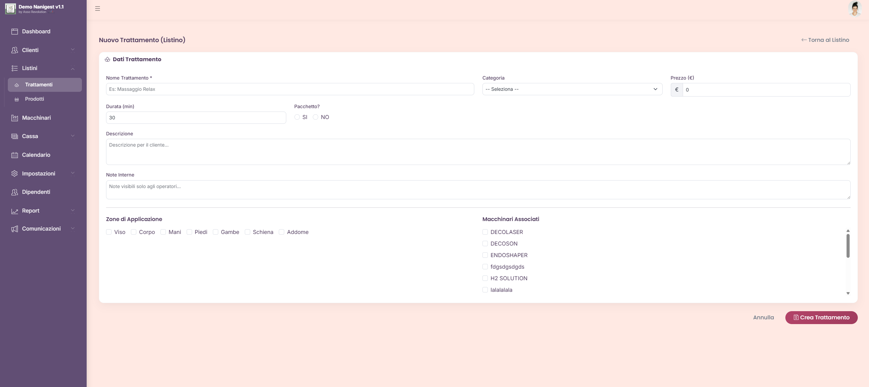Open the Categoria dropdown
869x387 pixels.
572,89
